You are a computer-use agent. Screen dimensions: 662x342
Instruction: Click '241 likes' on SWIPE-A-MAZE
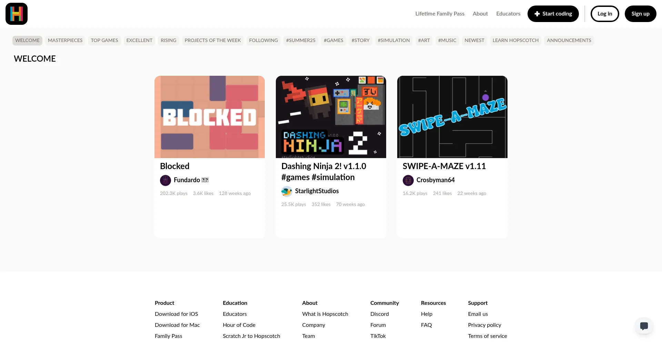click(442, 194)
